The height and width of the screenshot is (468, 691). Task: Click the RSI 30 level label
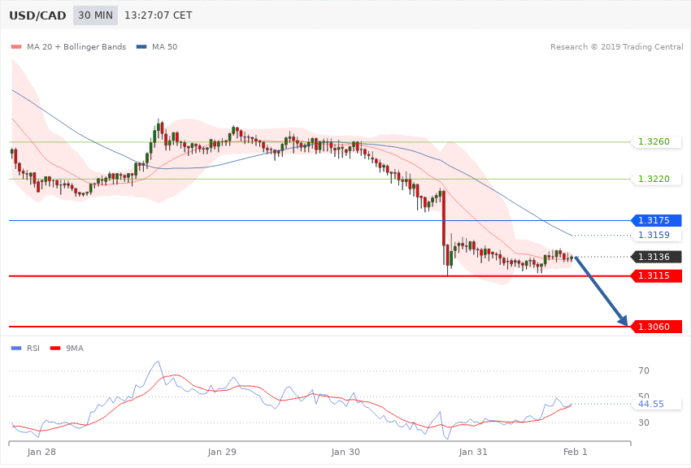(644, 422)
